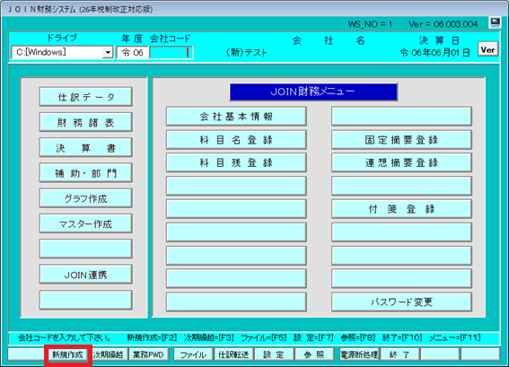509x367 pixels.
Task: Select 補助・部門 menu button
Action: 85,173
